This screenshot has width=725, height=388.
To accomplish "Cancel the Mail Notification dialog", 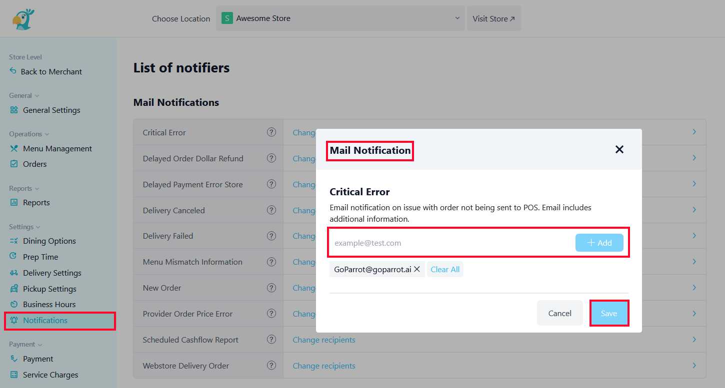I will (559, 313).
